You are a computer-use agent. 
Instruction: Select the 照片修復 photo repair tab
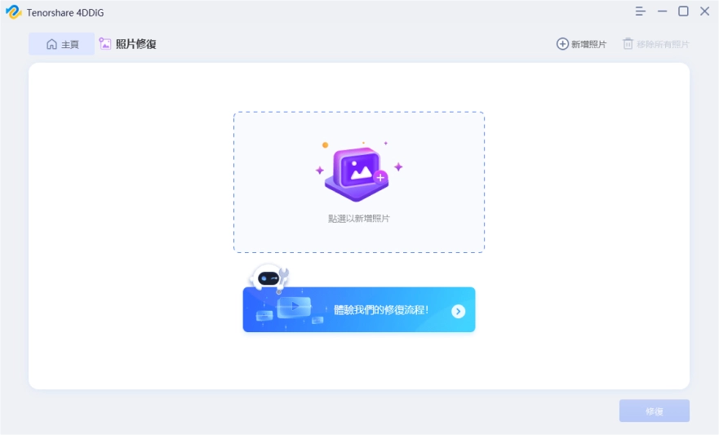point(128,44)
